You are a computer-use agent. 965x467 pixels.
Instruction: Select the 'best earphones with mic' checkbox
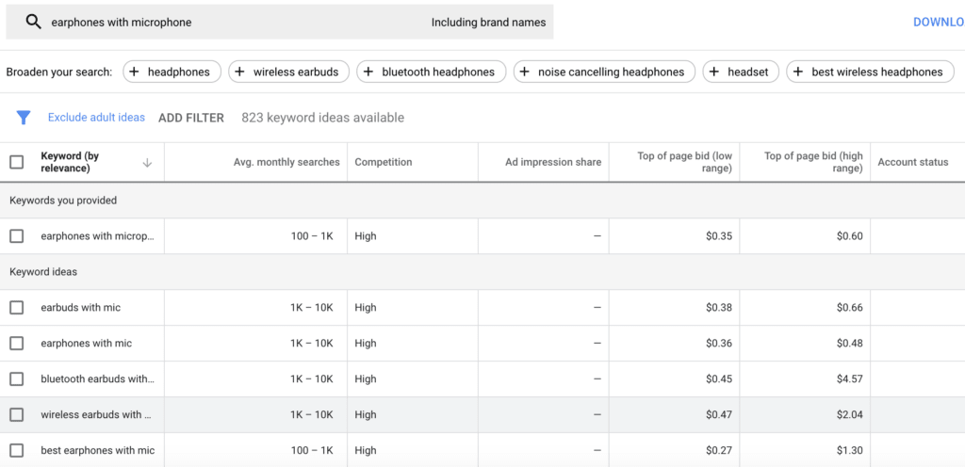[16, 450]
